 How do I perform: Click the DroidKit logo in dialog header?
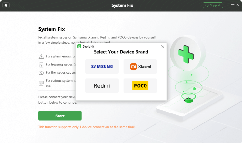point(79,46)
